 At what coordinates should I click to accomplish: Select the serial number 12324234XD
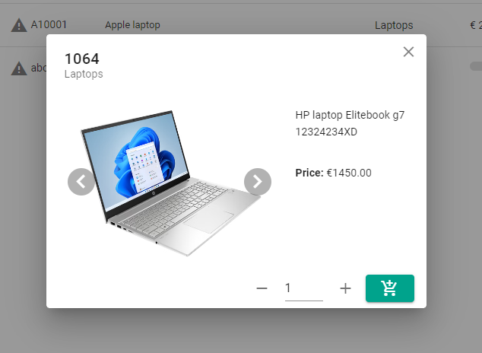[x=326, y=132]
